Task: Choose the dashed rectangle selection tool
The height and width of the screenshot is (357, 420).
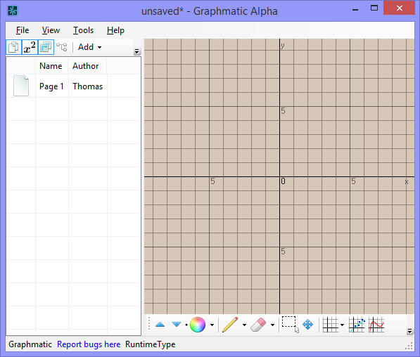Action: click(291, 325)
